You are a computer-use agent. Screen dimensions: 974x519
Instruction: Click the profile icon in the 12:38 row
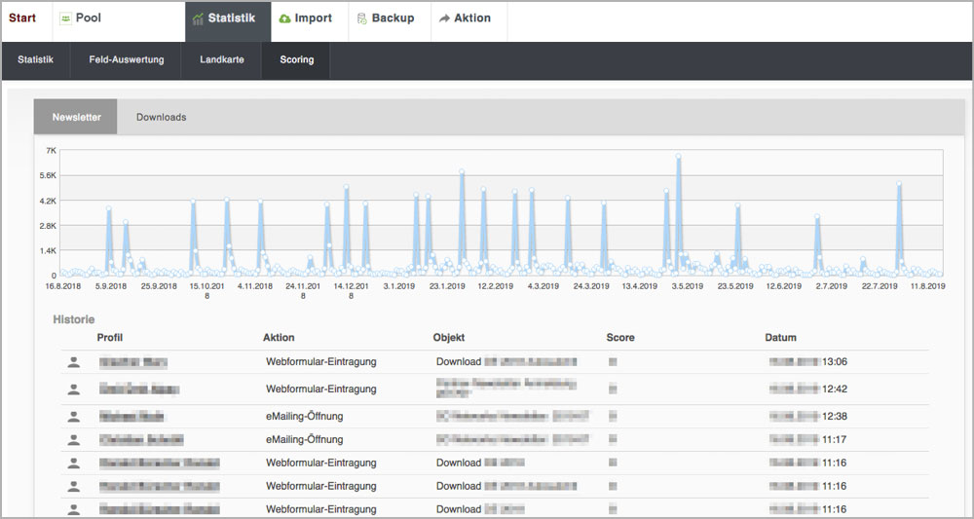pos(73,416)
